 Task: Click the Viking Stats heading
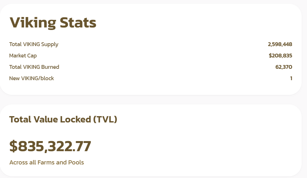(53, 23)
